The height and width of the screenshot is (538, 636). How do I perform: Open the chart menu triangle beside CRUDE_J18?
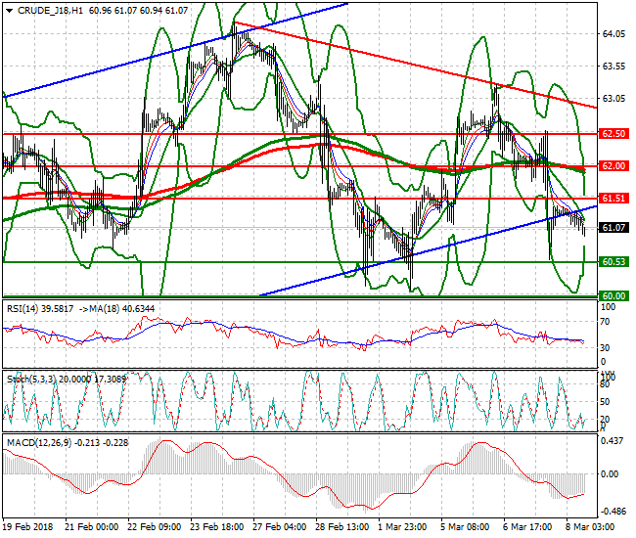tap(9, 11)
